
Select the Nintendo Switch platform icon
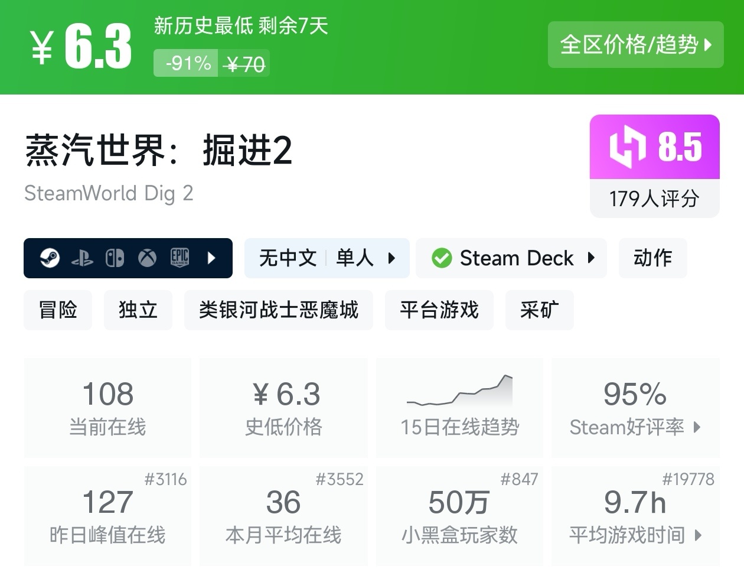pos(115,258)
